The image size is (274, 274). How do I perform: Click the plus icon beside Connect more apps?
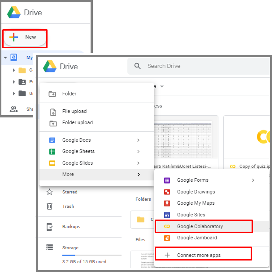pyautogui.click(x=167, y=255)
